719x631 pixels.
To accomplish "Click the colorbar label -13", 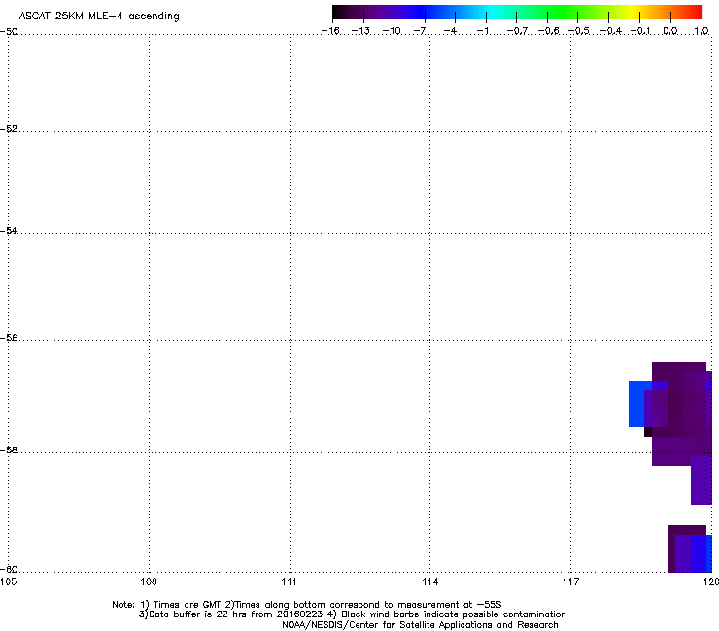I will [x=360, y=31].
